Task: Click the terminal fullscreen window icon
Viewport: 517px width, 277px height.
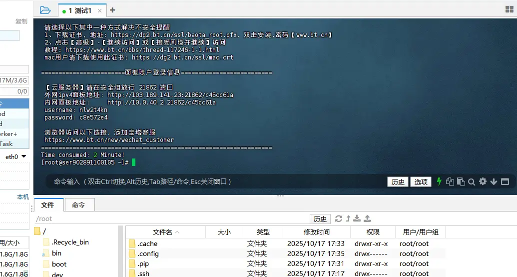Action: 505,181
